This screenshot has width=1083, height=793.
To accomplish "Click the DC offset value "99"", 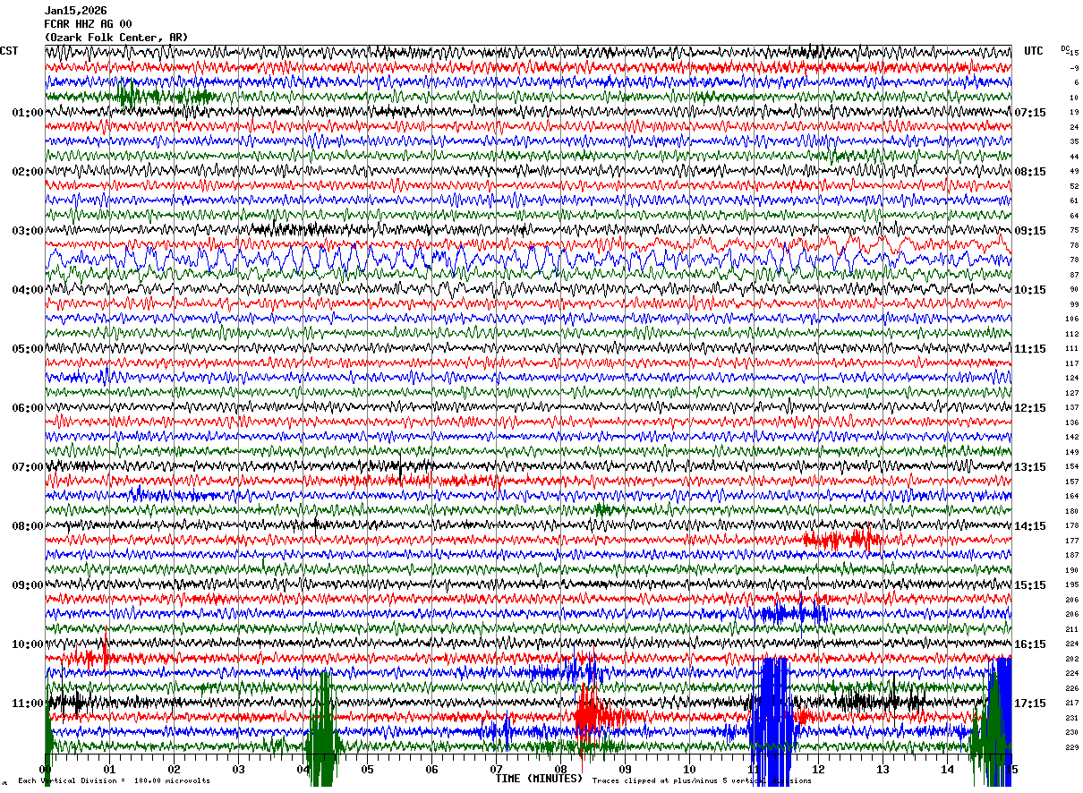I will pyautogui.click(x=1074, y=304).
